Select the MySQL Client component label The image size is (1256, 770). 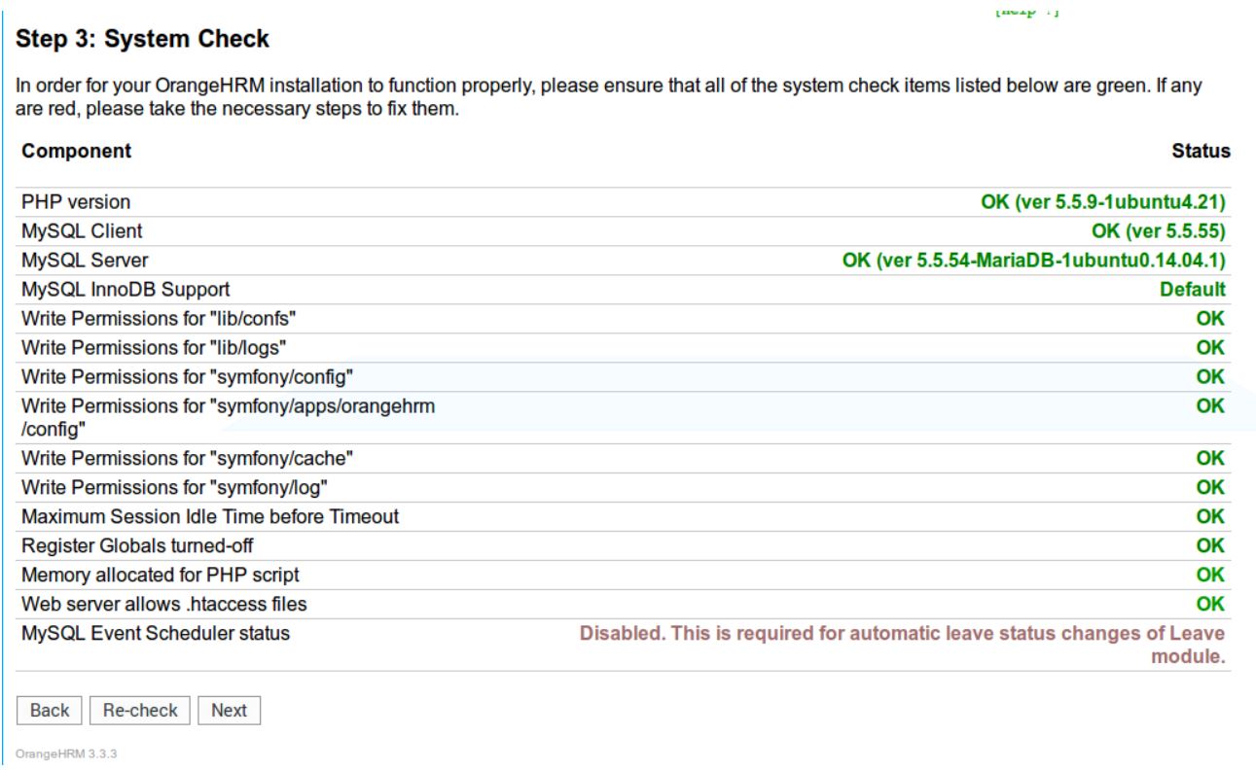(82, 231)
